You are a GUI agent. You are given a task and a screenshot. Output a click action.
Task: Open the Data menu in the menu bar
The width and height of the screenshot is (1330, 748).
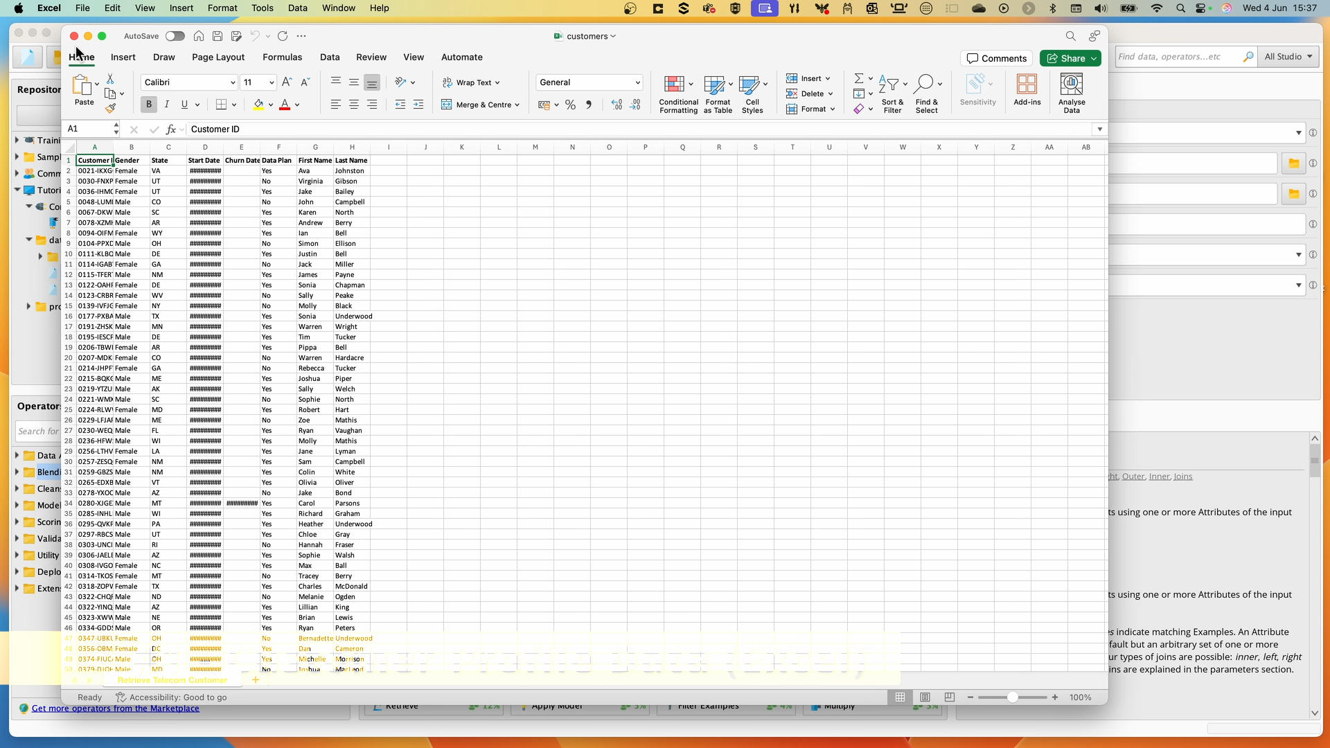pyautogui.click(x=297, y=8)
